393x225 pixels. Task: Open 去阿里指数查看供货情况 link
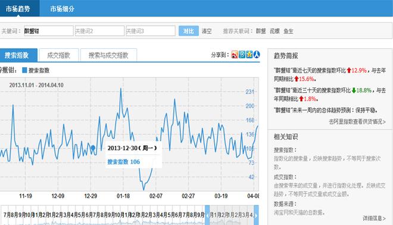point(357,122)
